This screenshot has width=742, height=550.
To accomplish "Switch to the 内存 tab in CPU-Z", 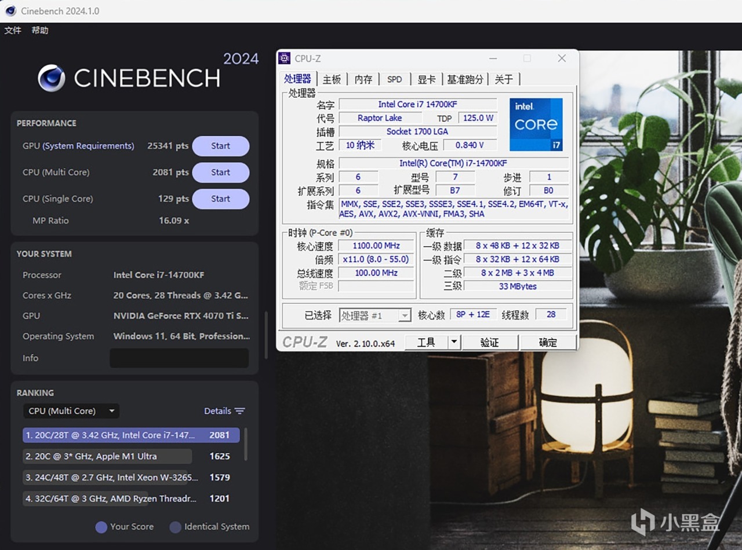I will 363,79.
